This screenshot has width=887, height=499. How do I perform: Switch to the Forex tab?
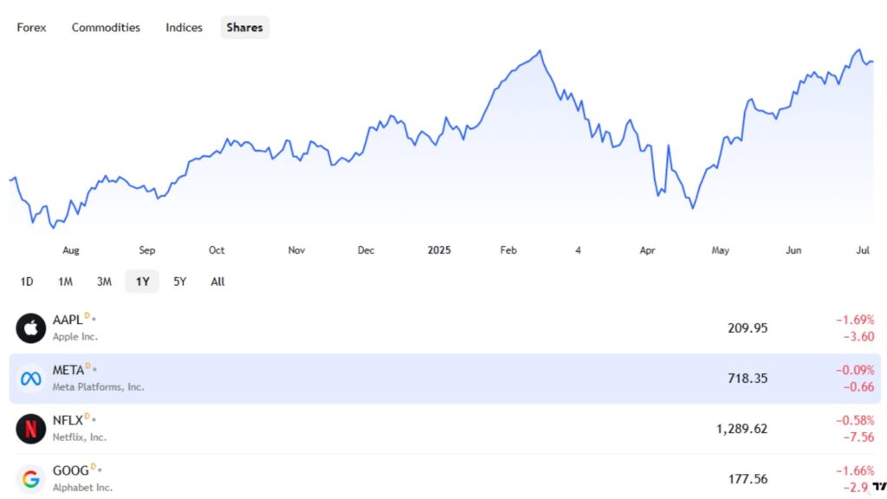(x=32, y=28)
